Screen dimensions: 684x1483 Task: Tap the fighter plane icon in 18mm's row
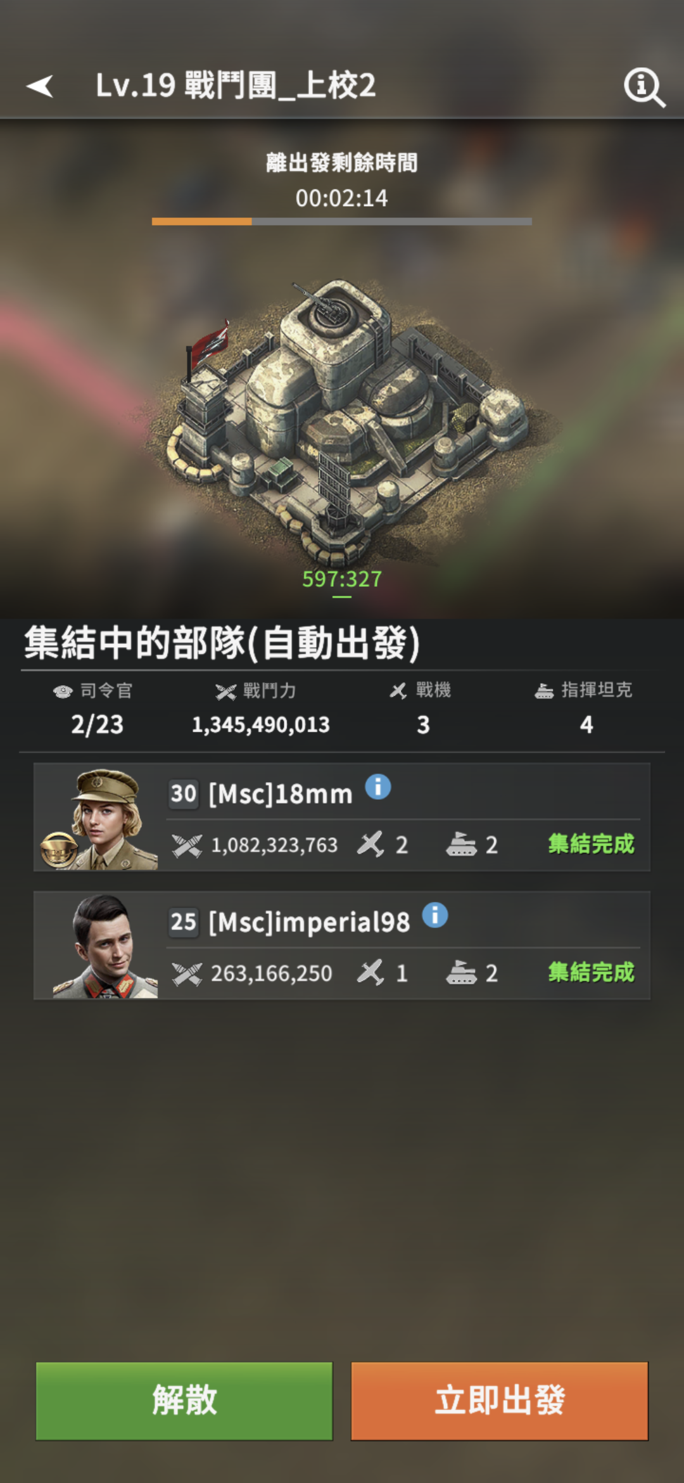click(370, 844)
